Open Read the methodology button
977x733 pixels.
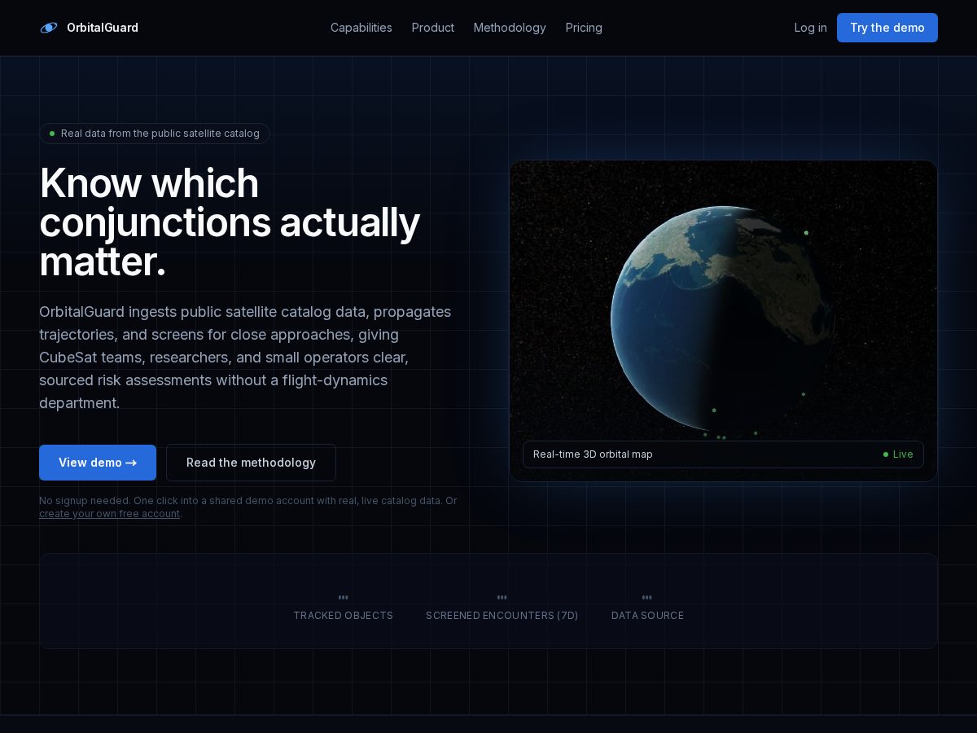(251, 463)
